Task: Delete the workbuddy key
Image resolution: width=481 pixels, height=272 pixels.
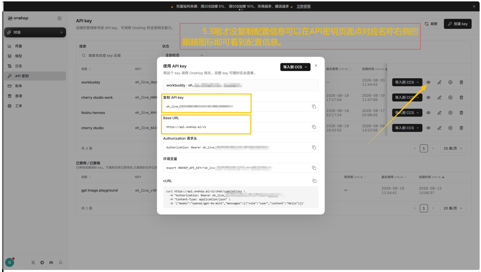Action: tap(461, 82)
